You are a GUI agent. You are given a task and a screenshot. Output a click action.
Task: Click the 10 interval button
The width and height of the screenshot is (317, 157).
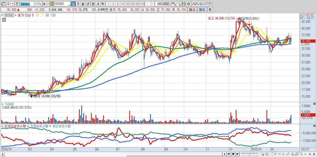(123, 4)
